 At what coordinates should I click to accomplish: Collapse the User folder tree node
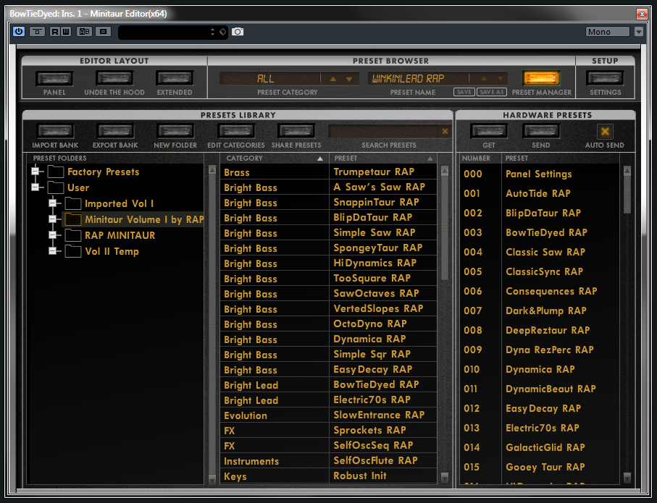point(35,187)
